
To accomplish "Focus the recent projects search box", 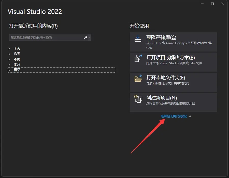I will [46, 37].
